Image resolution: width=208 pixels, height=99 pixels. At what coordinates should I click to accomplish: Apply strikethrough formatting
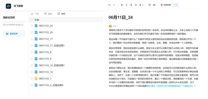[x=131, y=5]
